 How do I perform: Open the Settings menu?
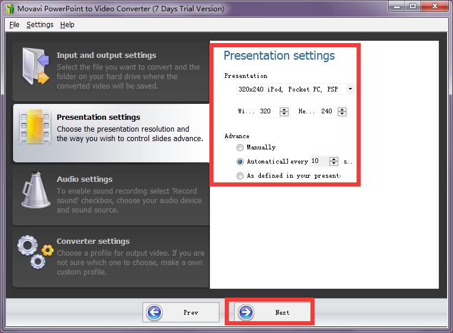pos(40,25)
